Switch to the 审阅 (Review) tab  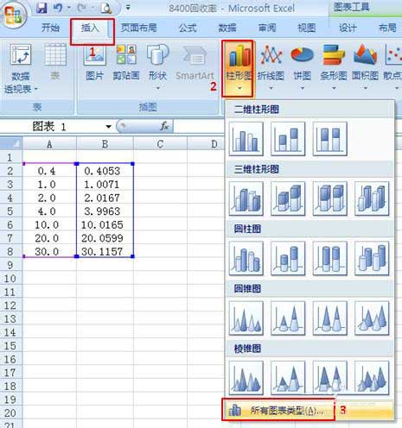coord(267,28)
